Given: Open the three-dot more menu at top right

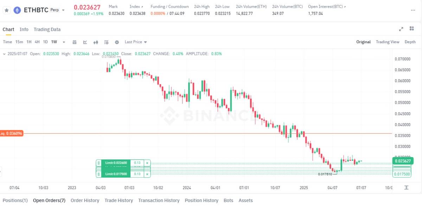Looking at the screenshot, I should [413, 10].
